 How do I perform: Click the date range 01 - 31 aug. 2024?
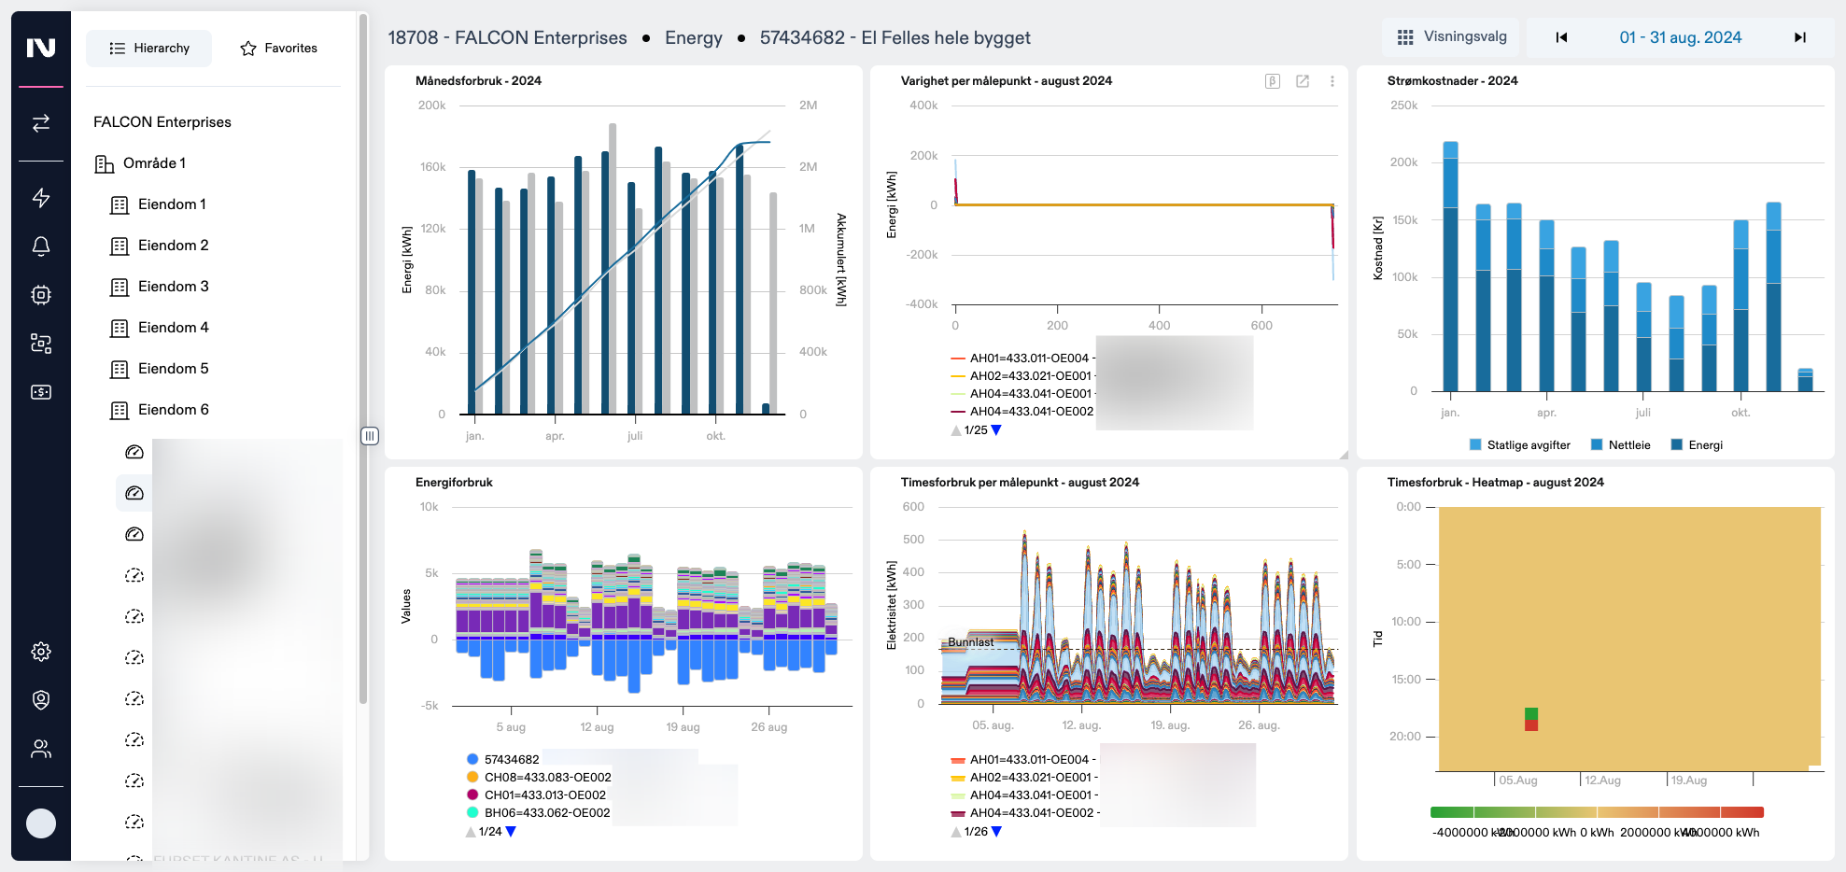(x=1680, y=37)
